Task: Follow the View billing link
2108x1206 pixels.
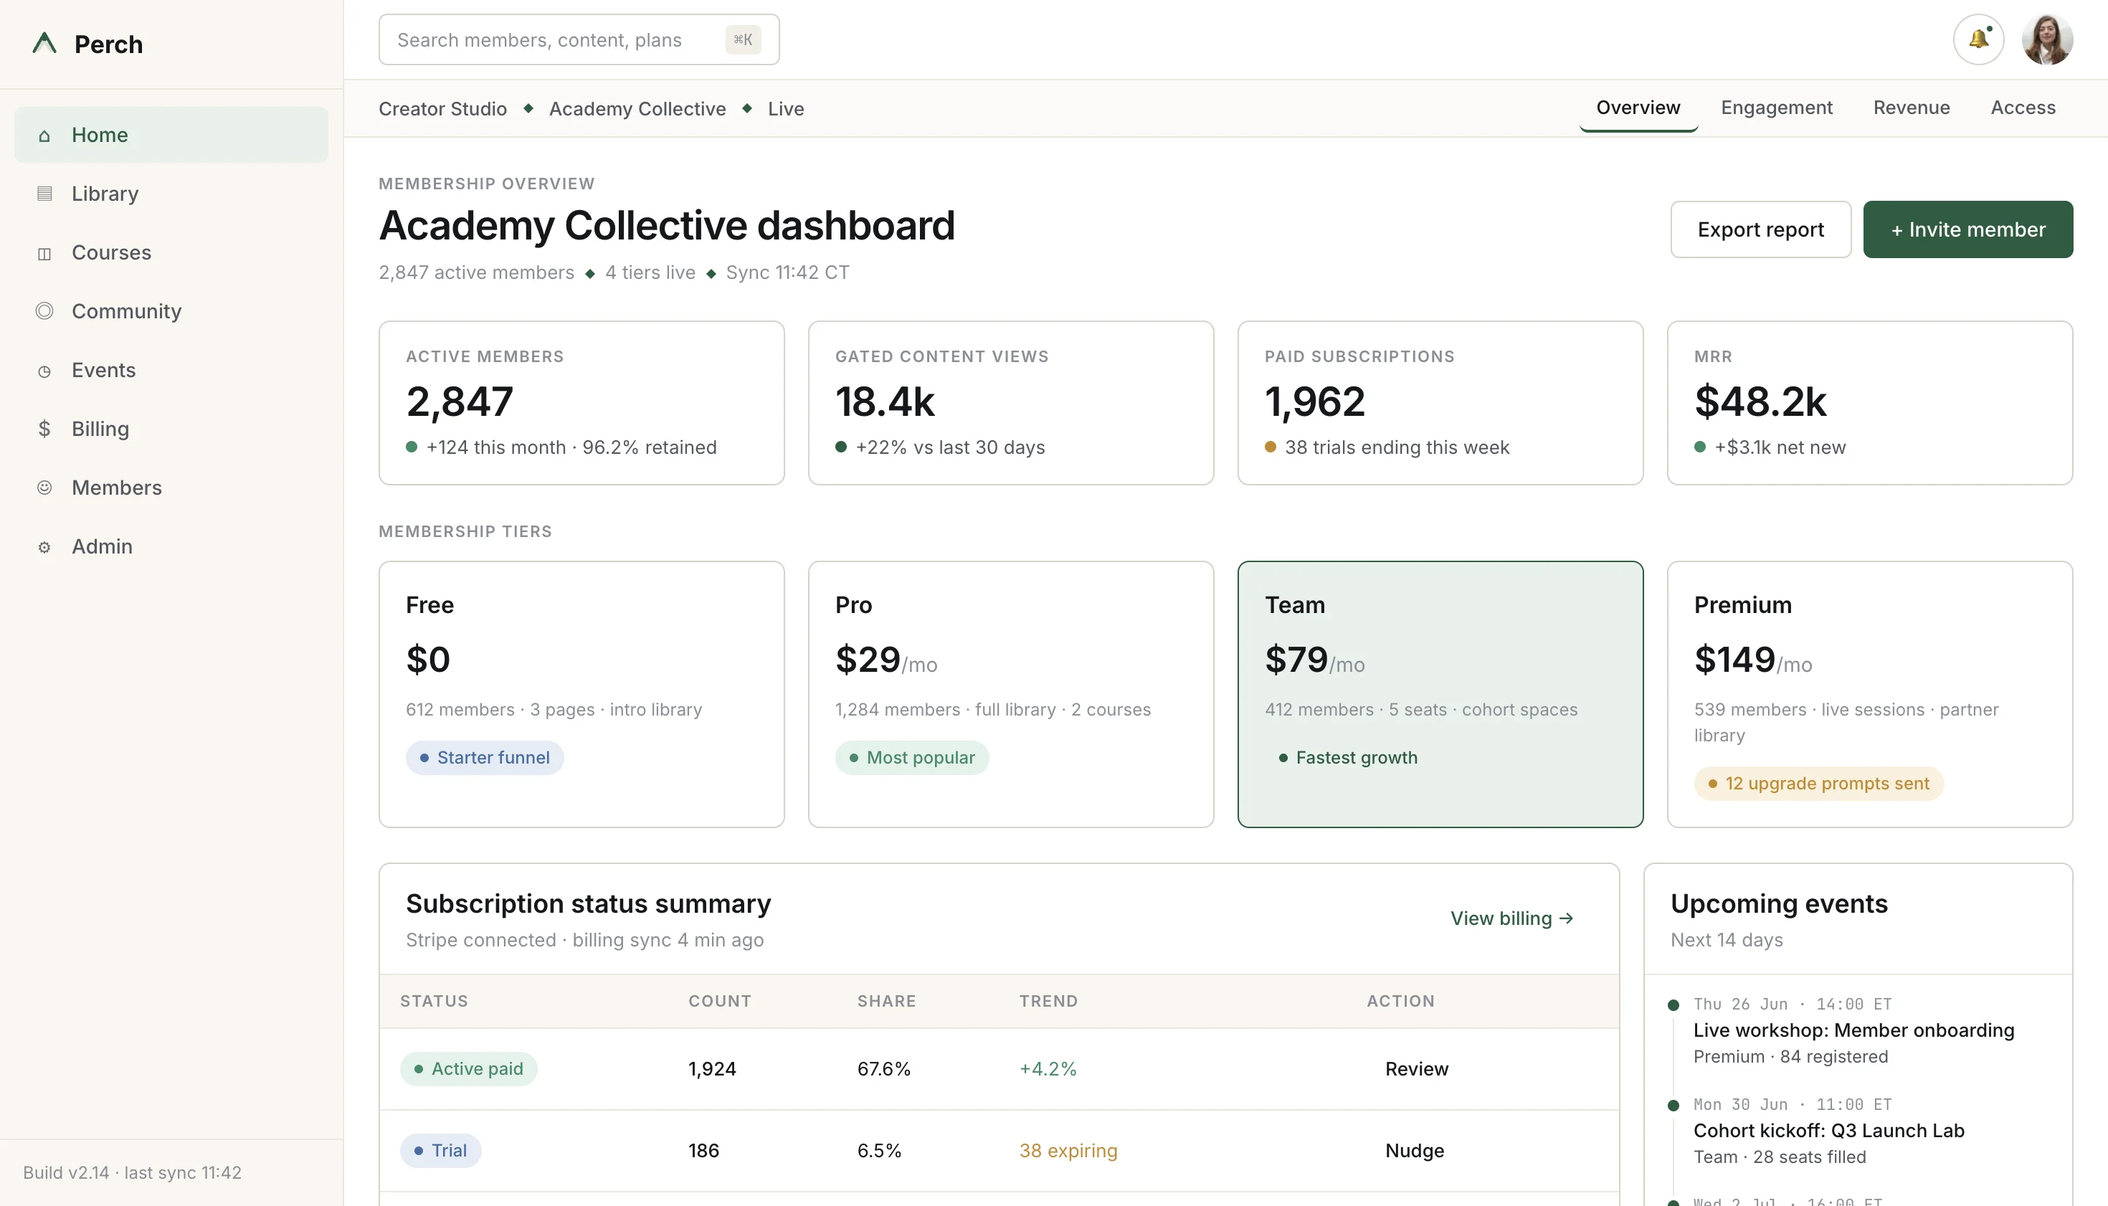Action: click(1511, 918)
